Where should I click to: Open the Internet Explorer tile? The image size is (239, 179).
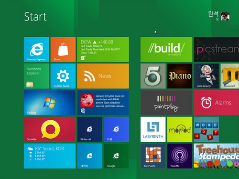(x=36, y=49)
